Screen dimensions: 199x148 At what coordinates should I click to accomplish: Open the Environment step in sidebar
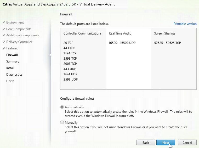click(x=15, y=22)
